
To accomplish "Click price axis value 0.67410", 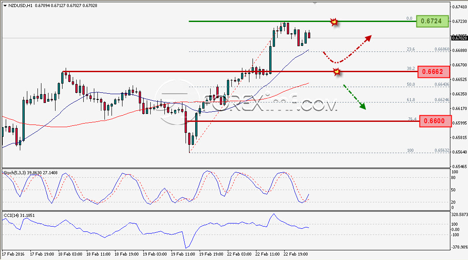I will (460, 7).
